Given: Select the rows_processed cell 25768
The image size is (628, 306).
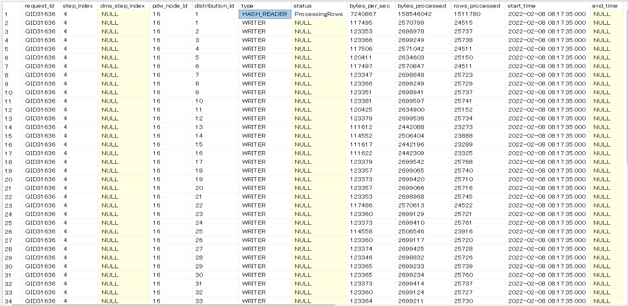Looking at the screenshot, I should pyautogui.click(x=477, y=162).
